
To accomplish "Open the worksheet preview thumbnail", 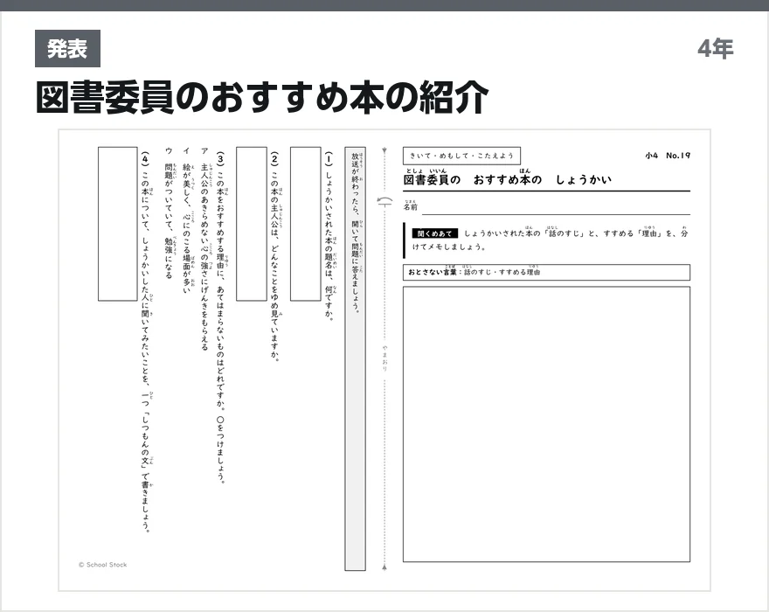I will click(384, 360).
